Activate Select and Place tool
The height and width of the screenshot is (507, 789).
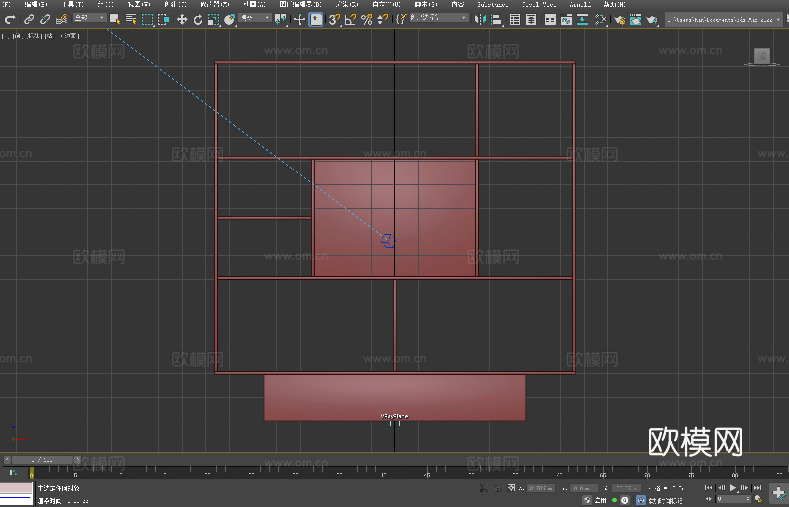tap(230, 19)
